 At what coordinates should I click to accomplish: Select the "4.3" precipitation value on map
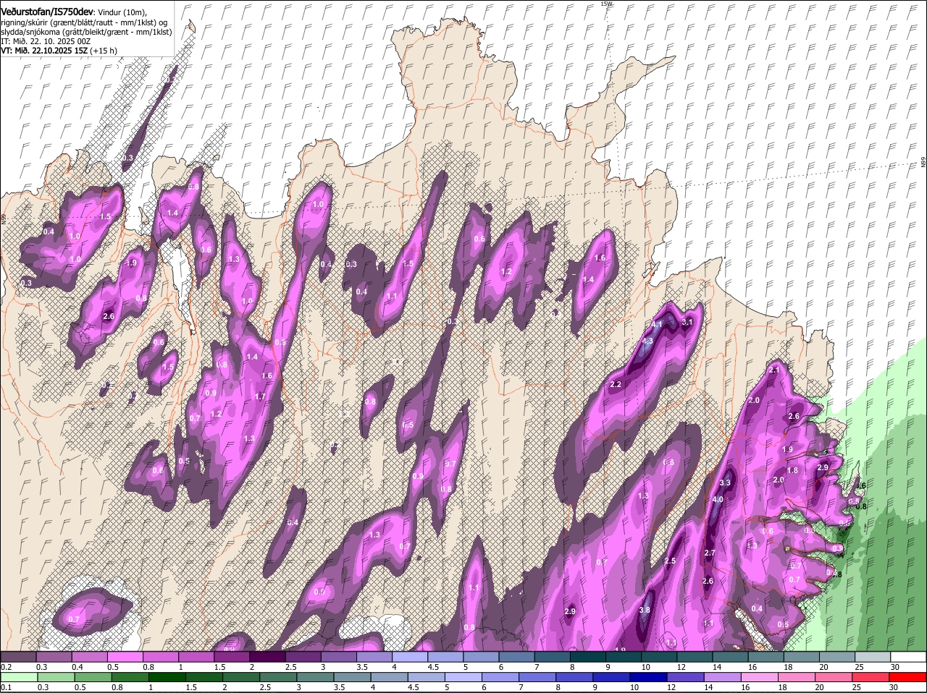coord(647,341)
